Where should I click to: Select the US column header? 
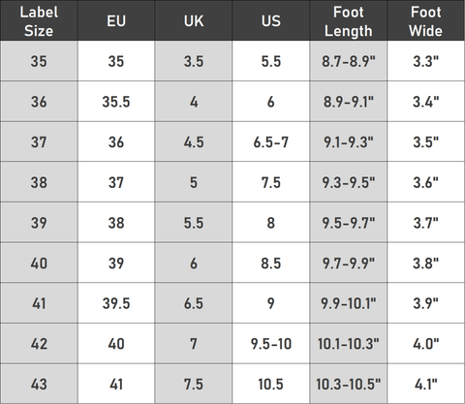pyautogui.click(x=271, y=20)
